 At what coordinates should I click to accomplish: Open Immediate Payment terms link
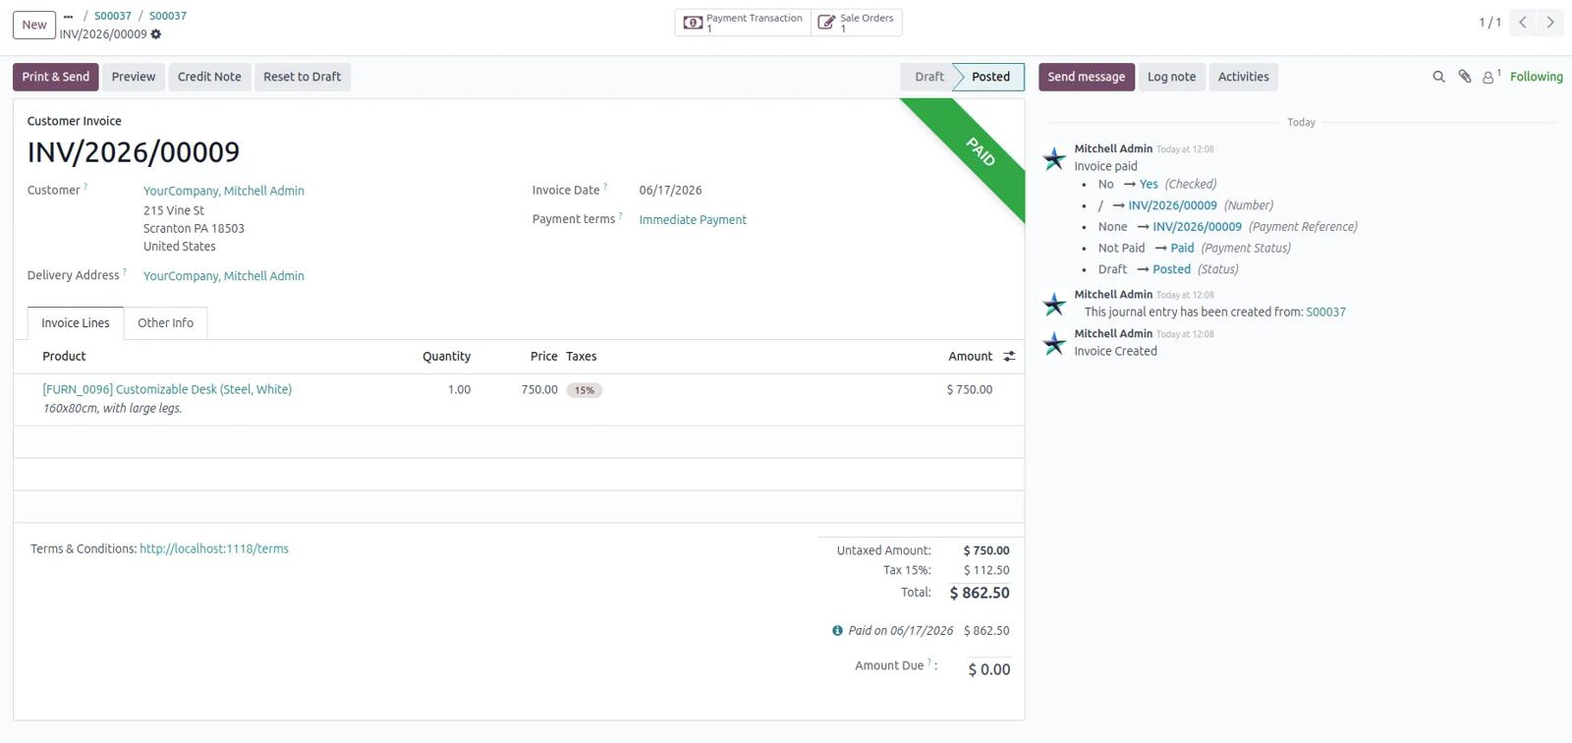click(x=693, y=220)
